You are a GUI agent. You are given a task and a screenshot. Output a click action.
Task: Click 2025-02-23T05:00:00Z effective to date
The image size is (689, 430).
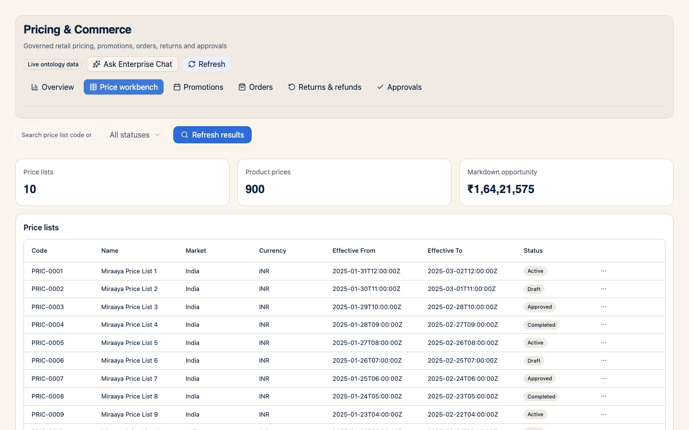(463, 397)
